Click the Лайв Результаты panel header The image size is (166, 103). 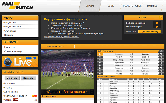(128, 51)
